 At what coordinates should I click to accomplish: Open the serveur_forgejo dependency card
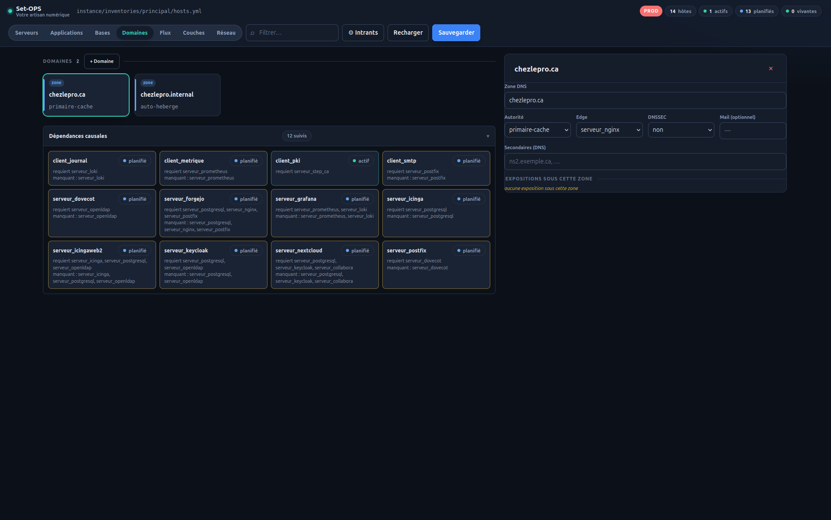tap(213, 213)
